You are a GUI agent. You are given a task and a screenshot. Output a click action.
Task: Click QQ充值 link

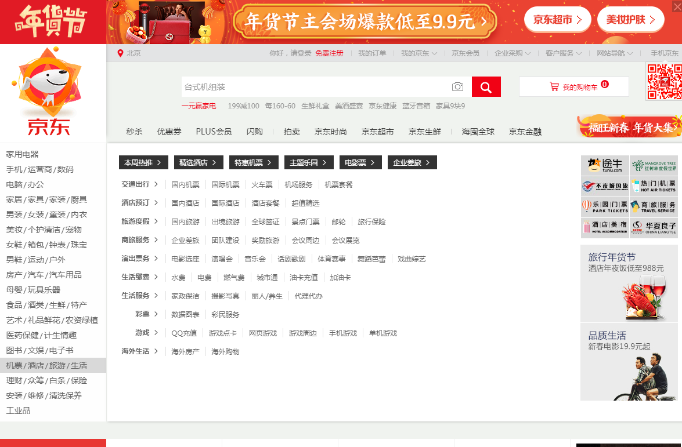184,333
